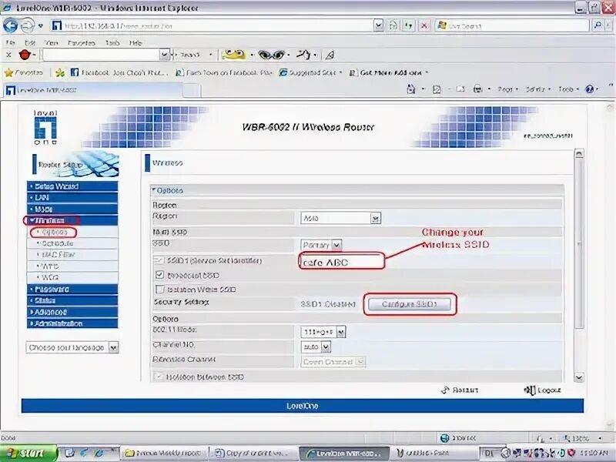Open the Help icon in command bar
The height and width of the screenshot is (462, 616).
589,89
